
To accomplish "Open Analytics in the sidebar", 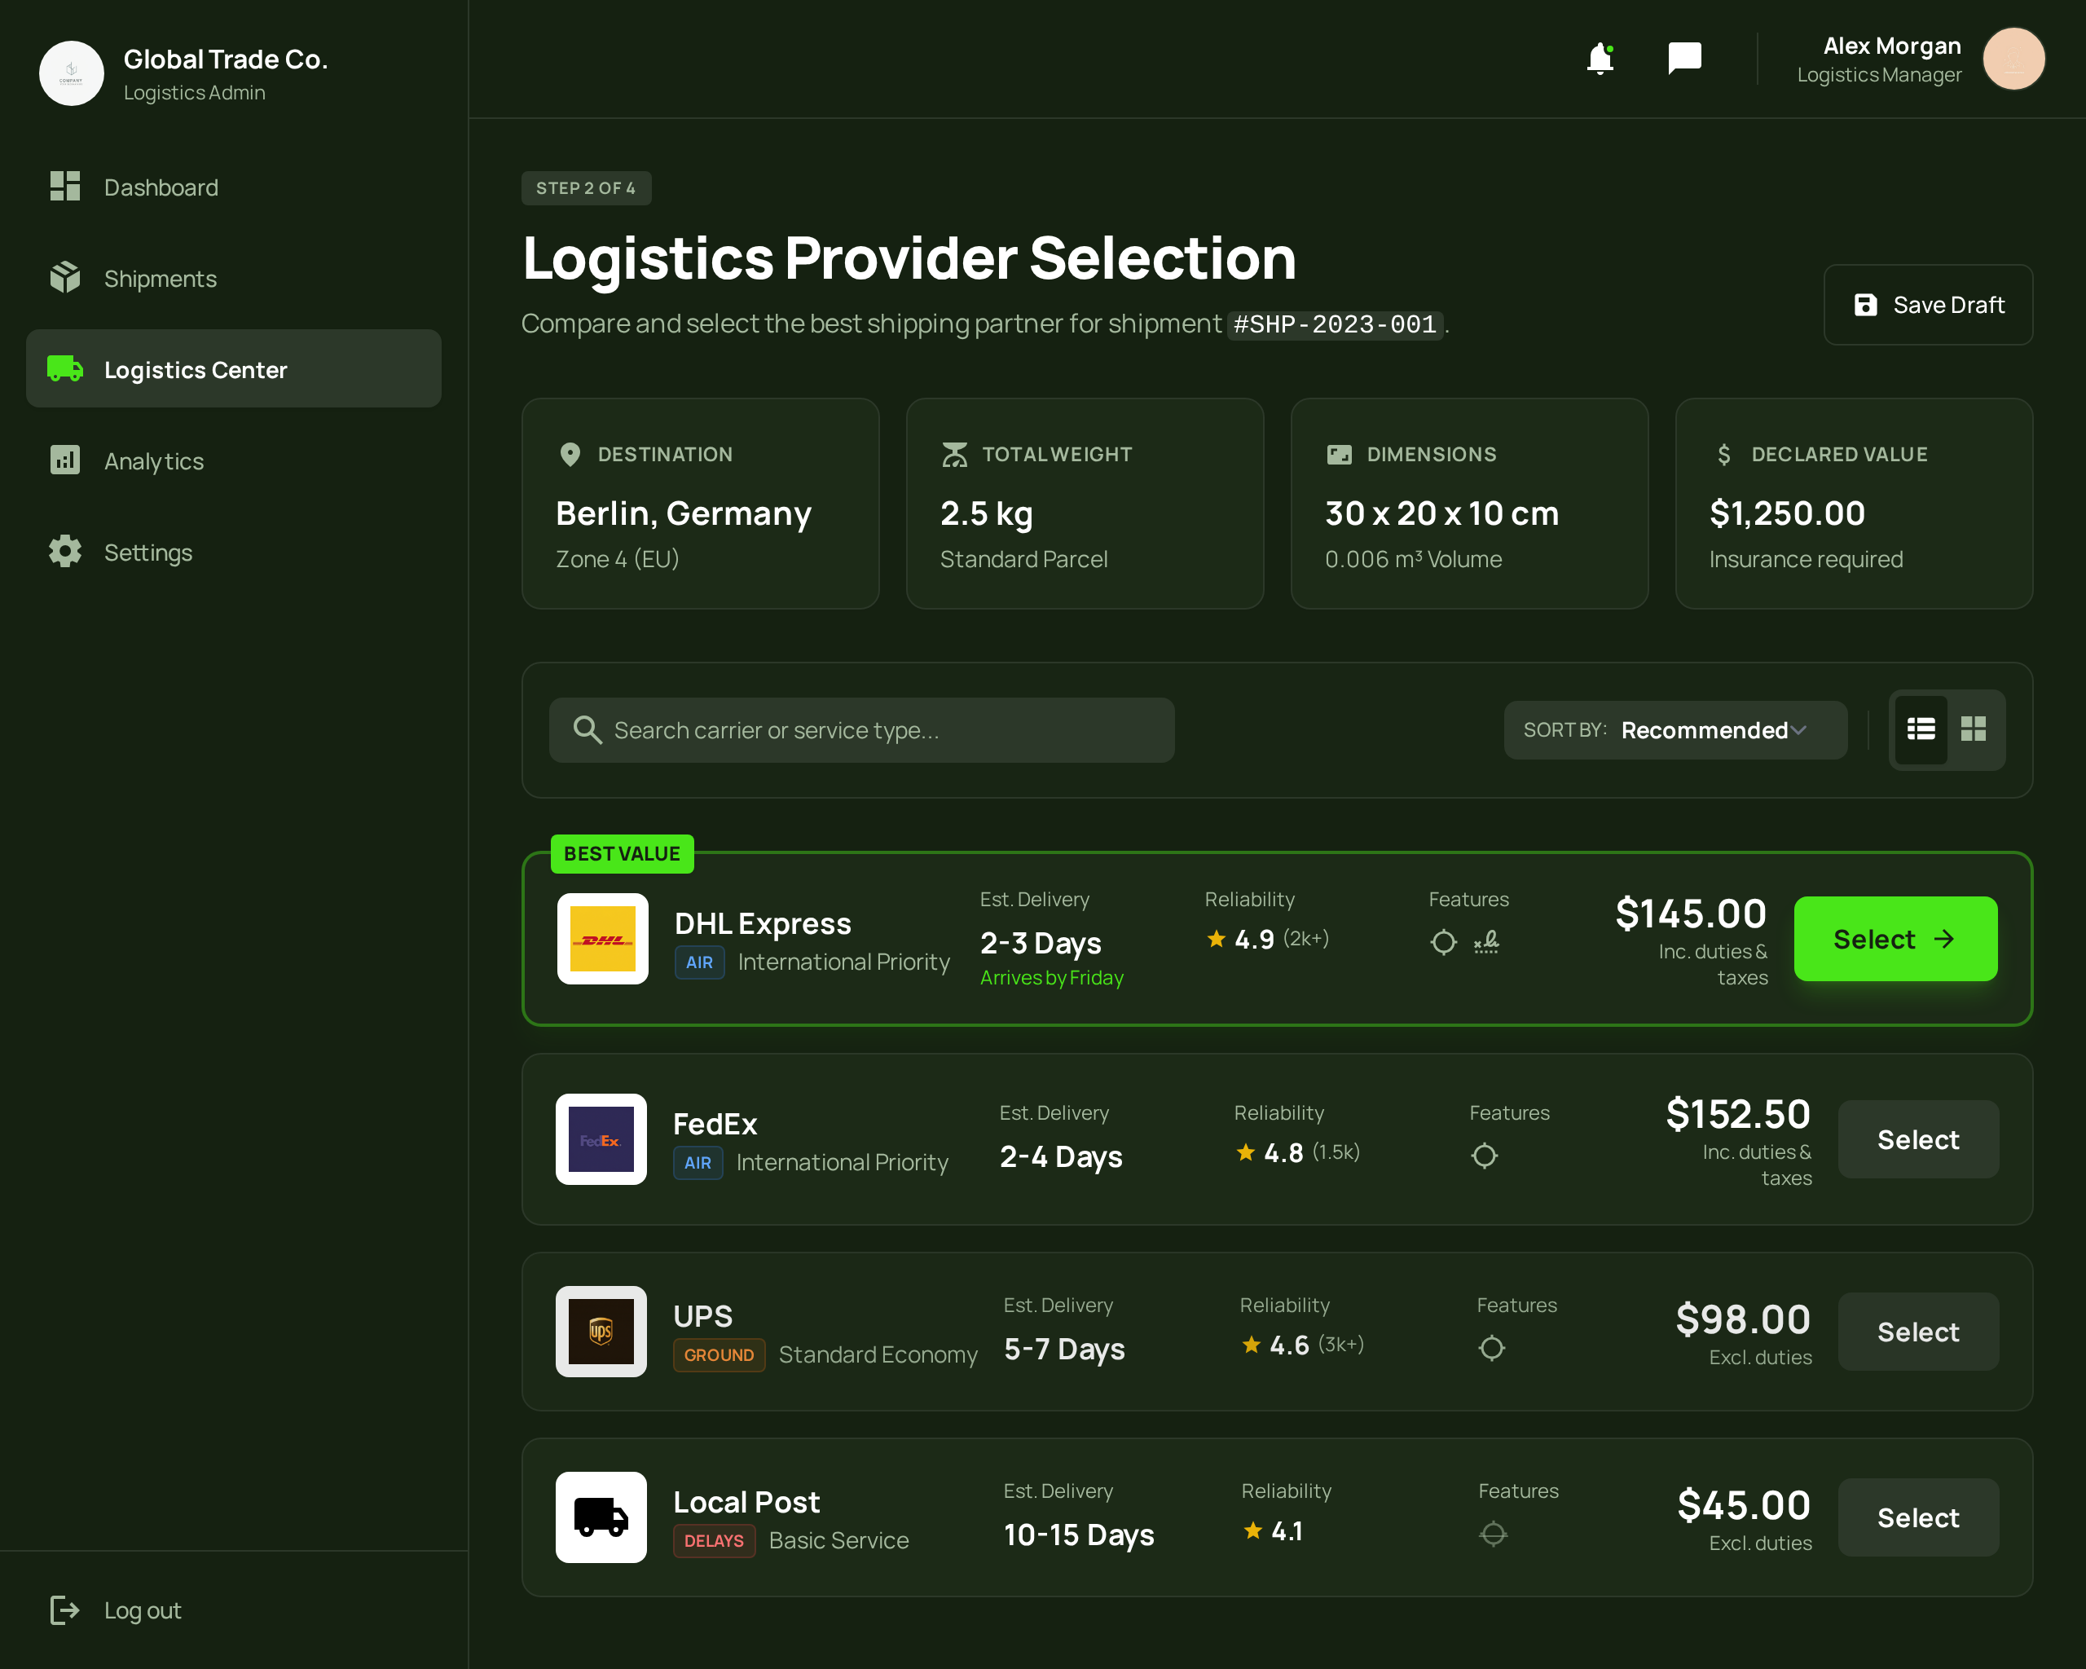I will (154, 460).
